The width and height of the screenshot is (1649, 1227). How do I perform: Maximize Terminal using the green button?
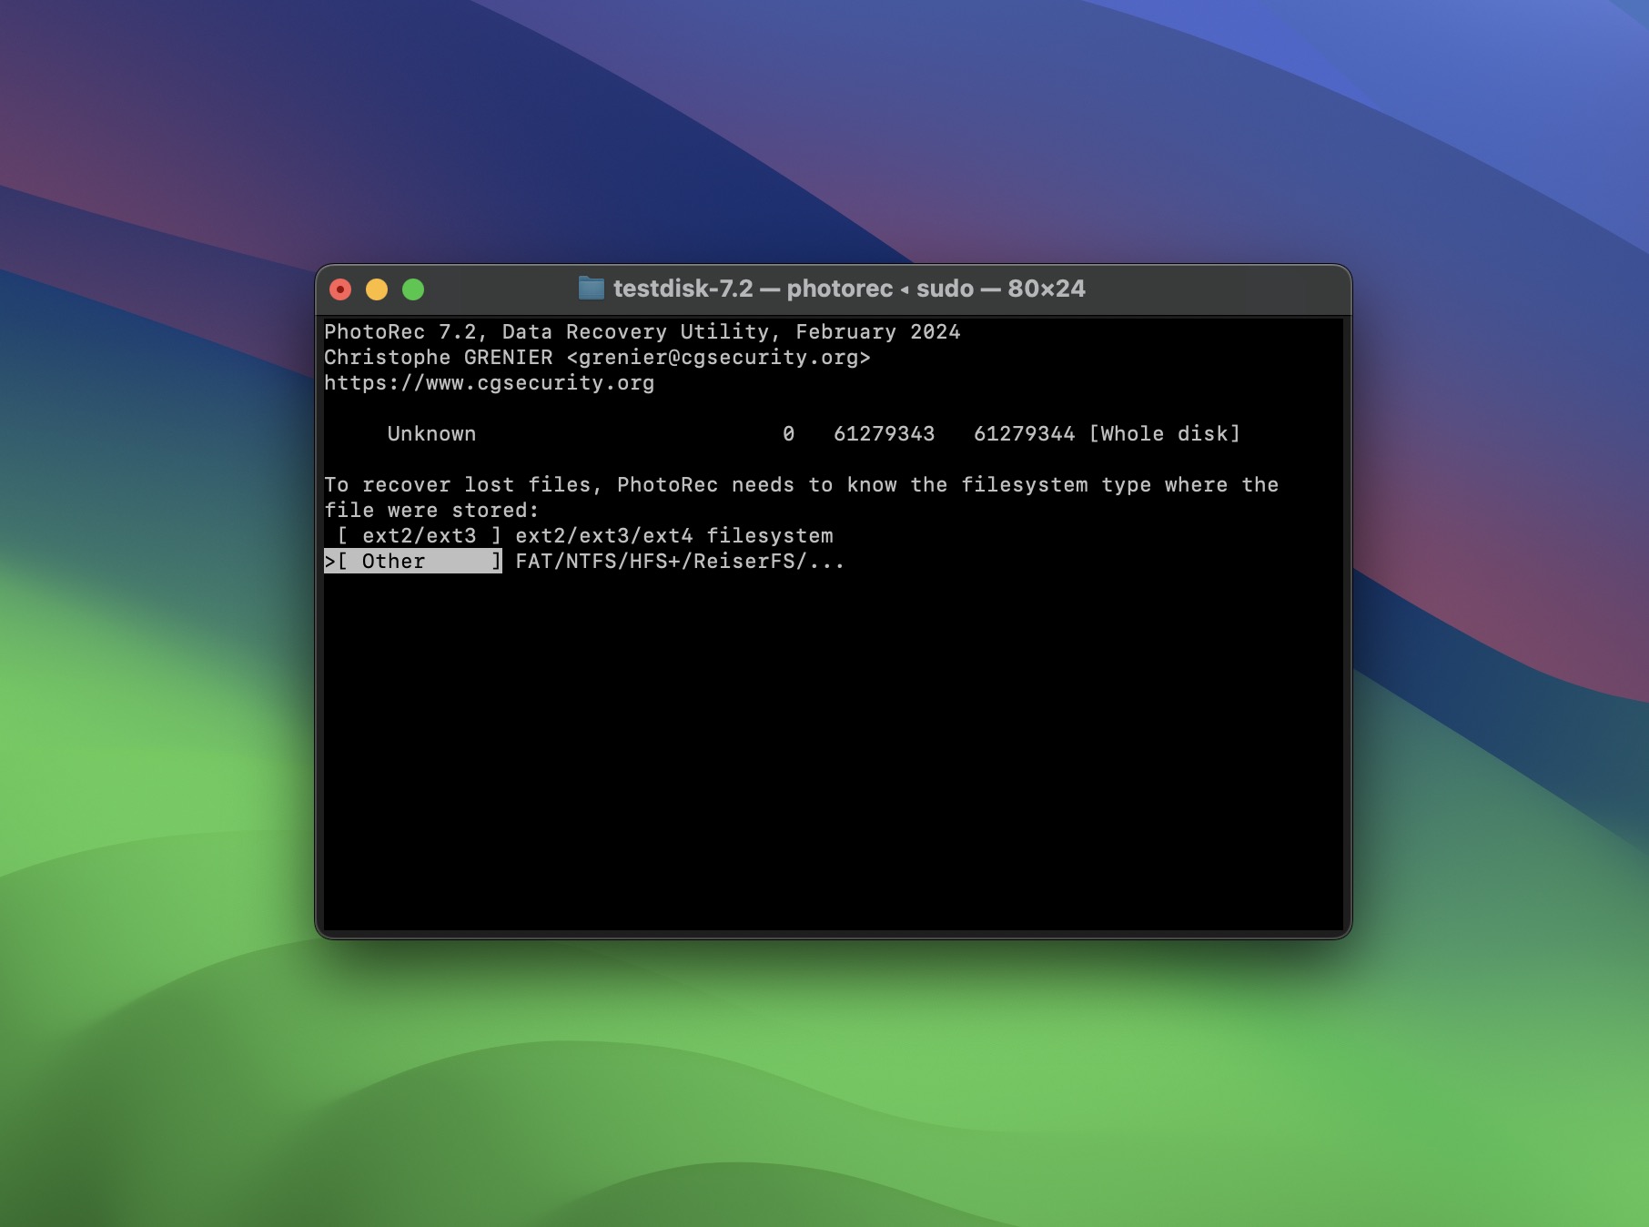(413, 289)
